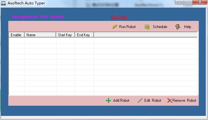
Task: Open the Help button label
Action: point(188,27)
